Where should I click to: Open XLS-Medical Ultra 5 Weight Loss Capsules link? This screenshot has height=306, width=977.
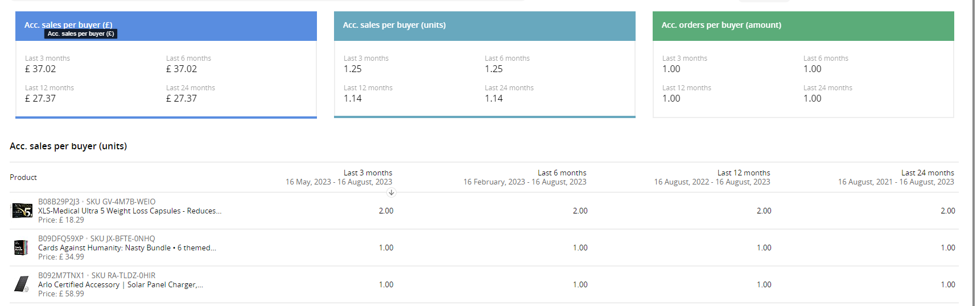pyautogui.click(x=130, y=211)
